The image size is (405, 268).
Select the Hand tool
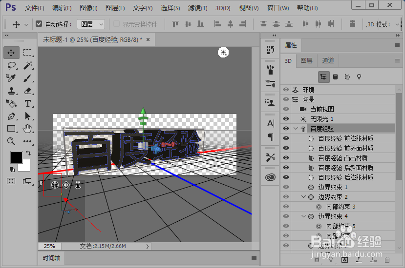(27, 129)
